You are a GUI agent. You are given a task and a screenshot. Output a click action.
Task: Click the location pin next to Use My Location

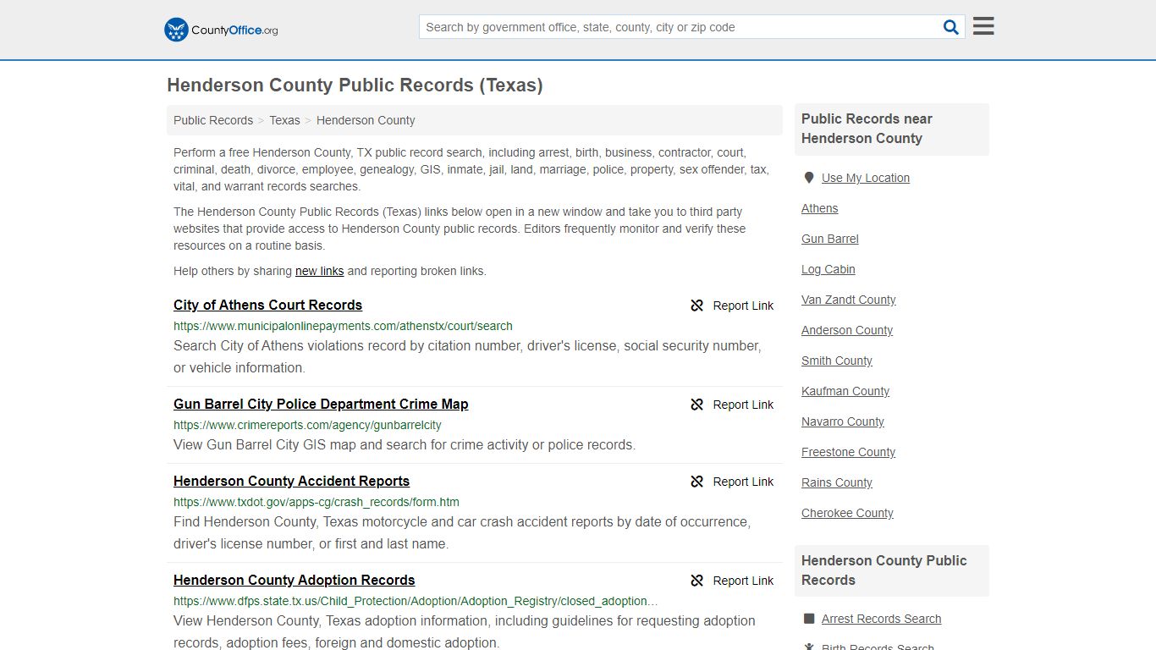coord(809,177)
